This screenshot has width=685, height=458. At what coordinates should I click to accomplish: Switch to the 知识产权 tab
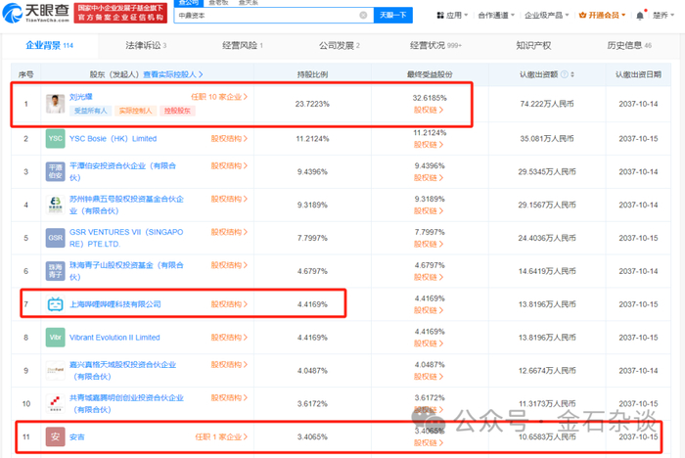(533, 45)
